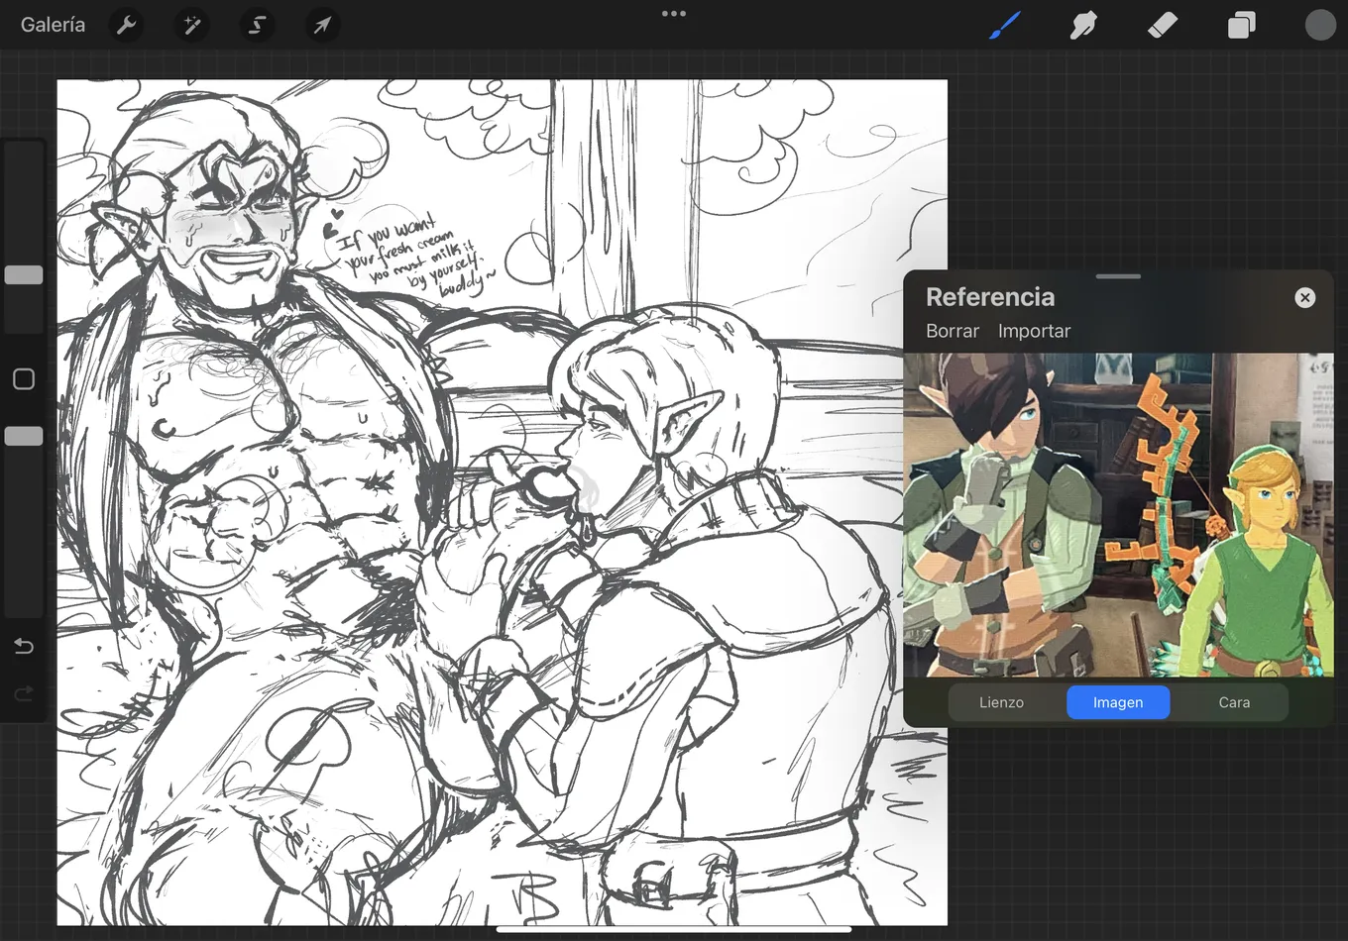Activate the Transform arrow tool

point(322,25)
